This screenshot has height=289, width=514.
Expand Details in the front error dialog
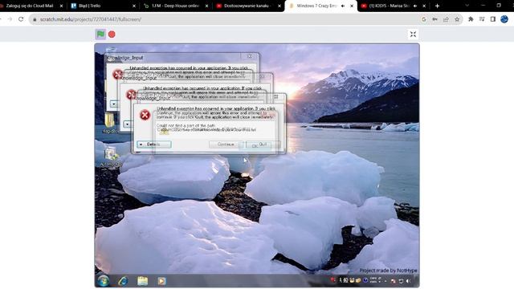pyautogui.click(x=154, y=144)
